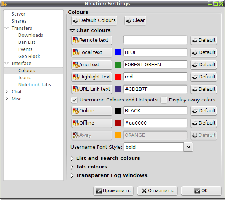Image resolution: width=225 pixels, height=200 pixels.
Task: Click the green /me text colour swatch
Action: 118,65
